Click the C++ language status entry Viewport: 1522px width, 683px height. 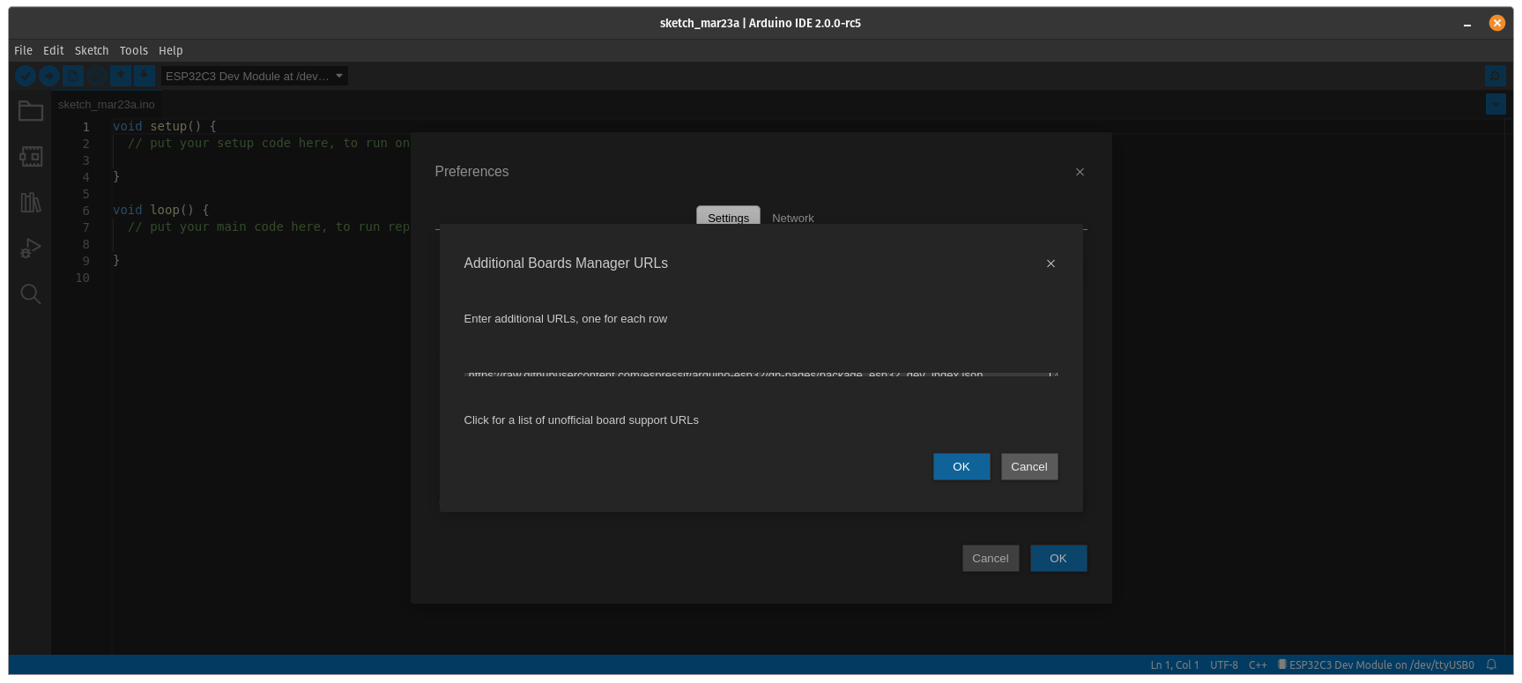[1258, 665]
